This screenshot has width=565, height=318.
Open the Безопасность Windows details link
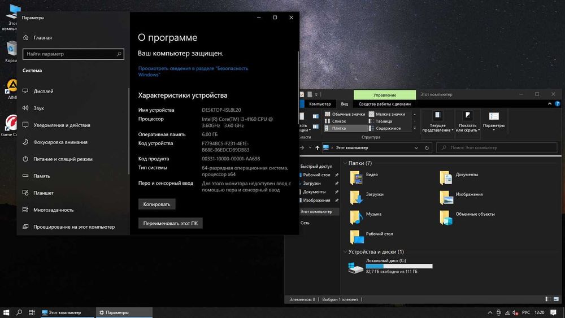(x=193, y=71)
